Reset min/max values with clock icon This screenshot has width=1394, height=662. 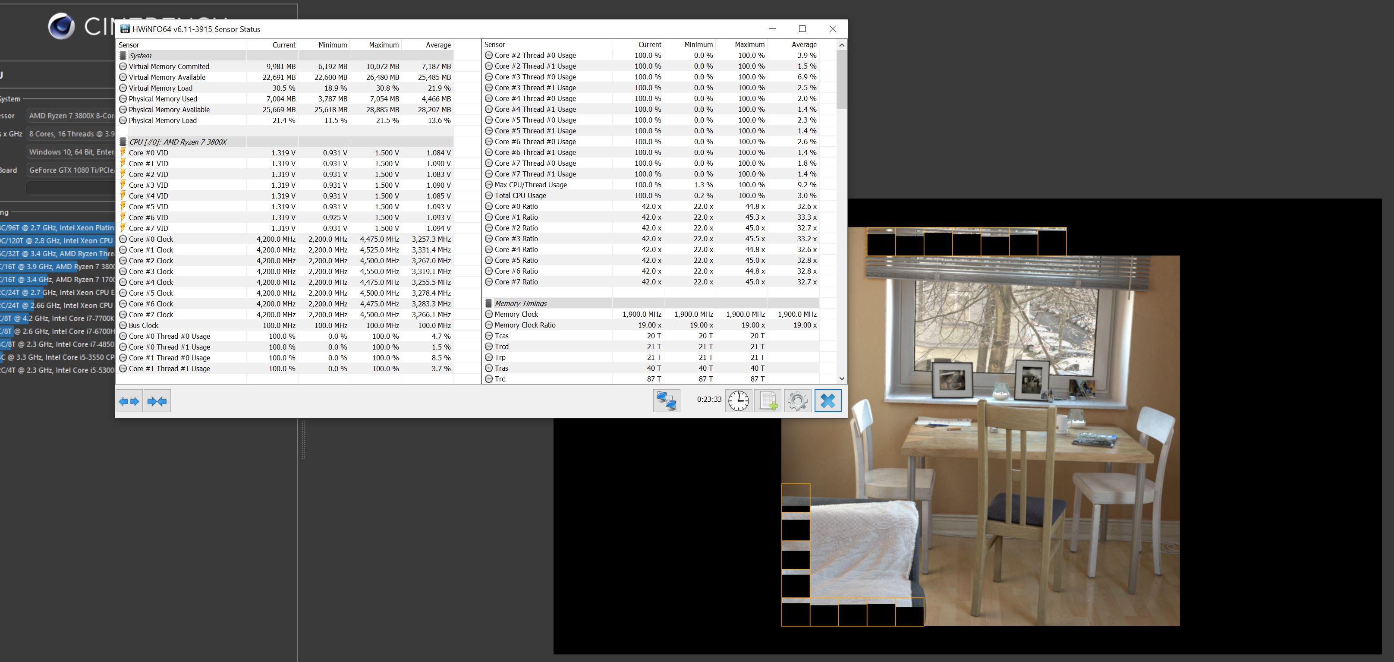(738, 401)
